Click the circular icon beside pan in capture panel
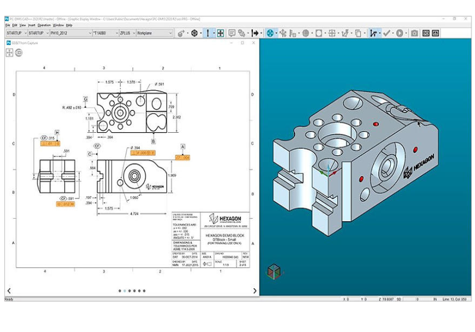 point(19,53)
